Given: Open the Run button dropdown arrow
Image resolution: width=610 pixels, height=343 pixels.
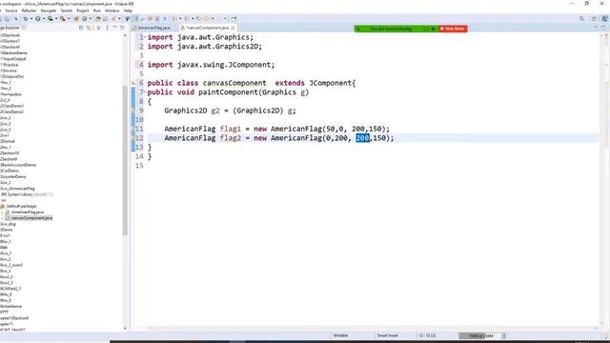Looking at the screenshot, I should tap(44, 19).
